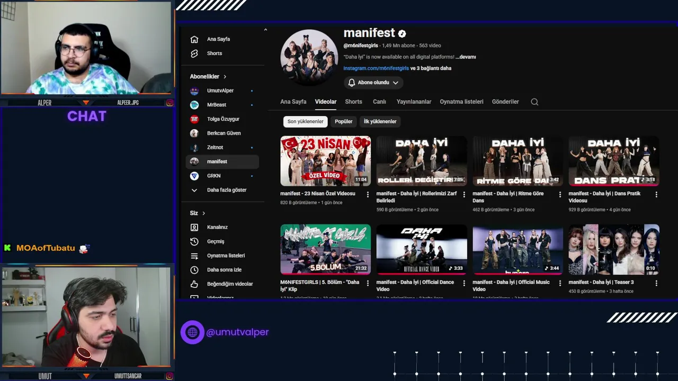Click the Geçmiş history icon
The image size is (678, 381).
[194, 241]
